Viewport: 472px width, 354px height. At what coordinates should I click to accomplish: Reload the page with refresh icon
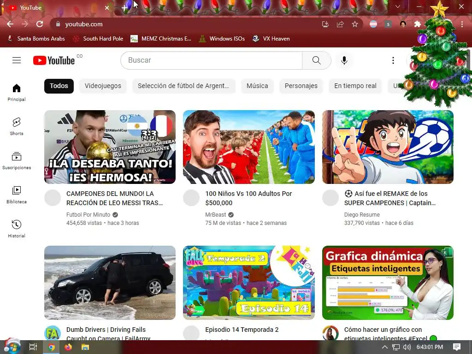coord(40,24)
